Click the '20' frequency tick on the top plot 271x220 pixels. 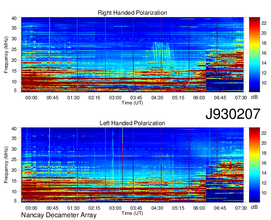click(14, 60)
